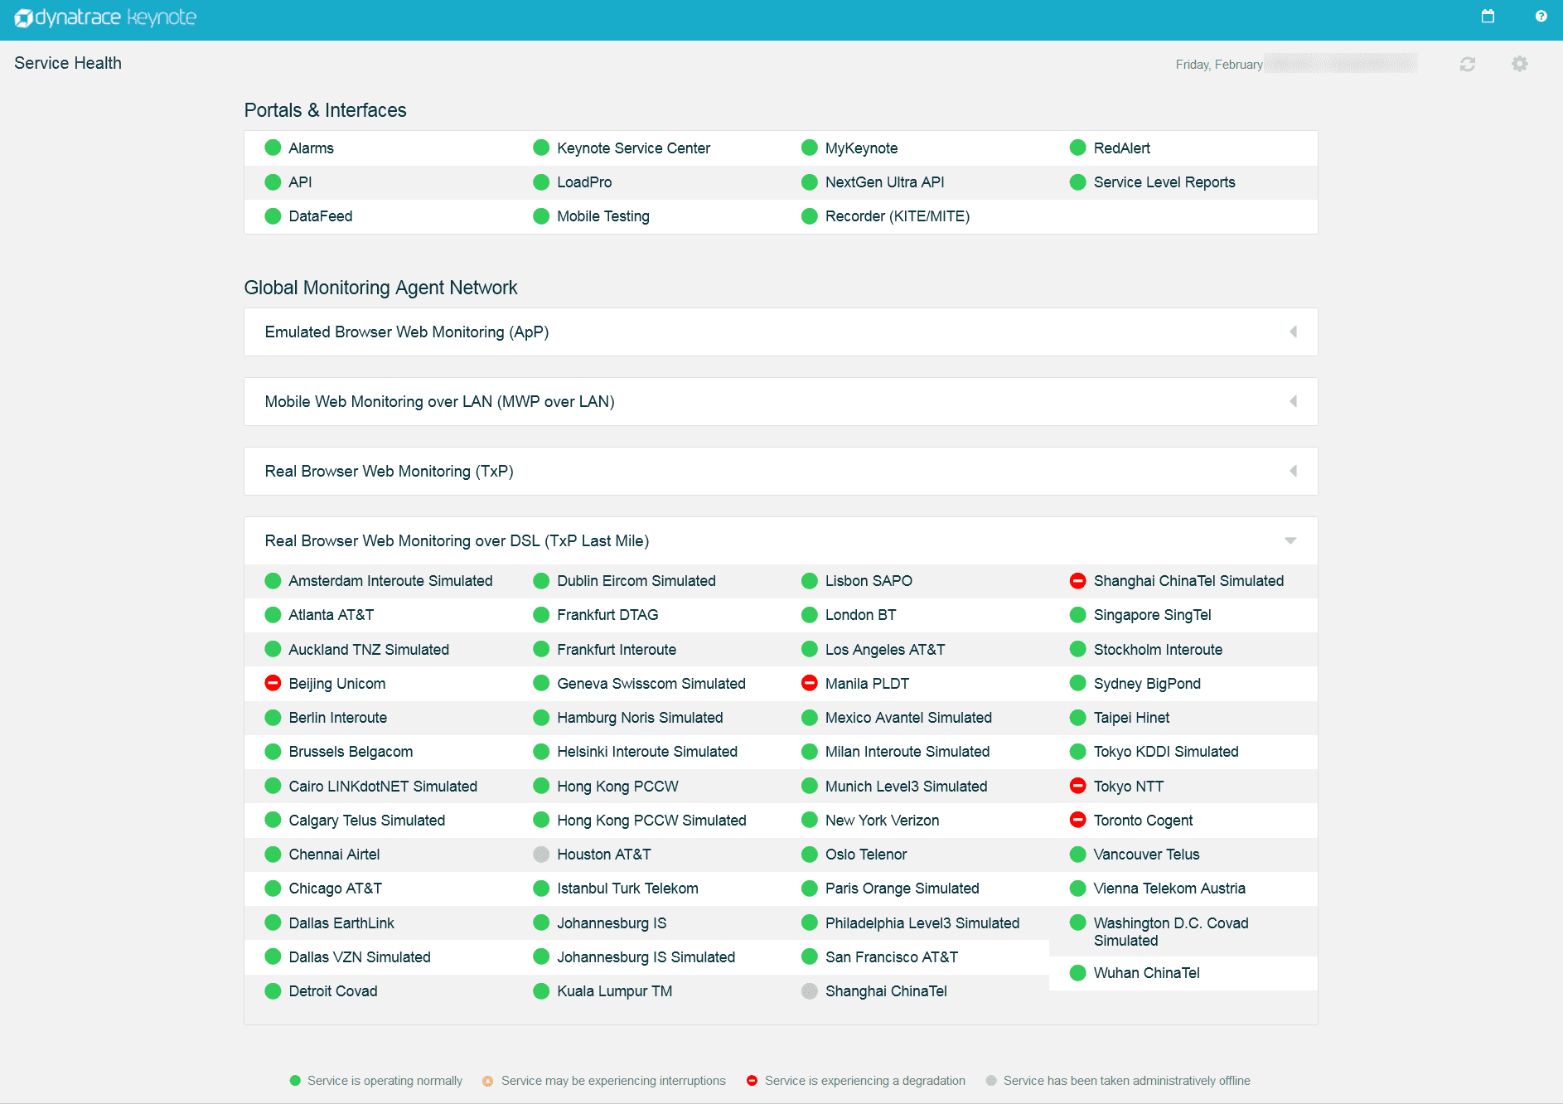Click green status icon for Atlanta AT&T
This screenshot has height=1104, width=1563.
[273, 614]
